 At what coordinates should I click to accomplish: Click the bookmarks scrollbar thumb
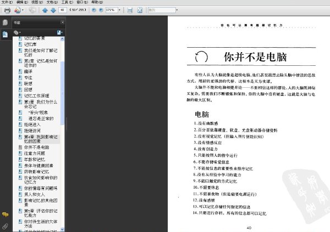click(62, 93)
